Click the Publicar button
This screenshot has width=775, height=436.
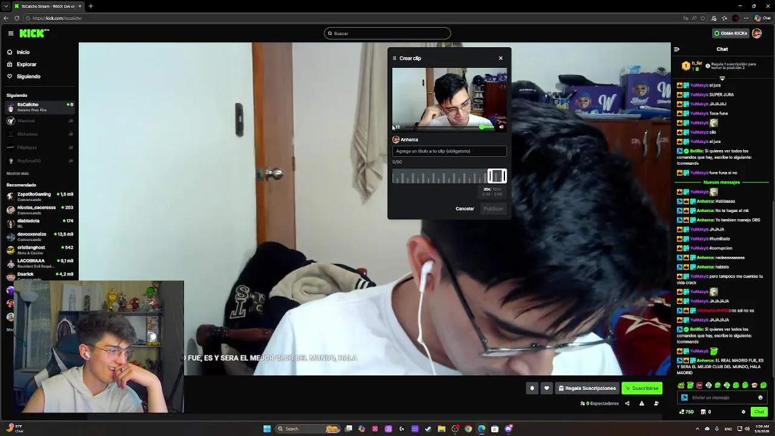pos(493,209)
